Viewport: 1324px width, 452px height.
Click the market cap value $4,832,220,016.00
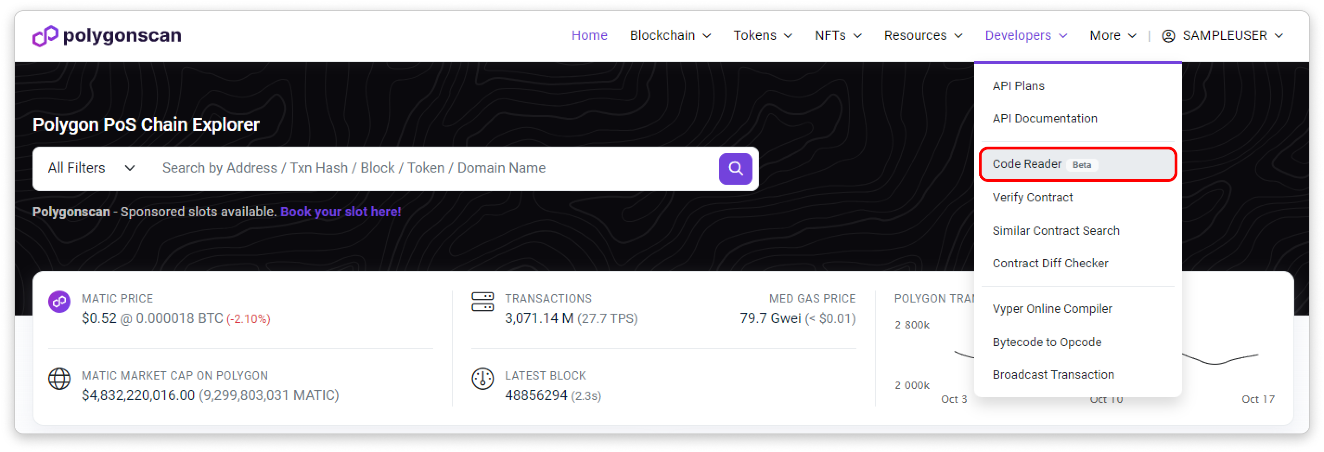138,395
